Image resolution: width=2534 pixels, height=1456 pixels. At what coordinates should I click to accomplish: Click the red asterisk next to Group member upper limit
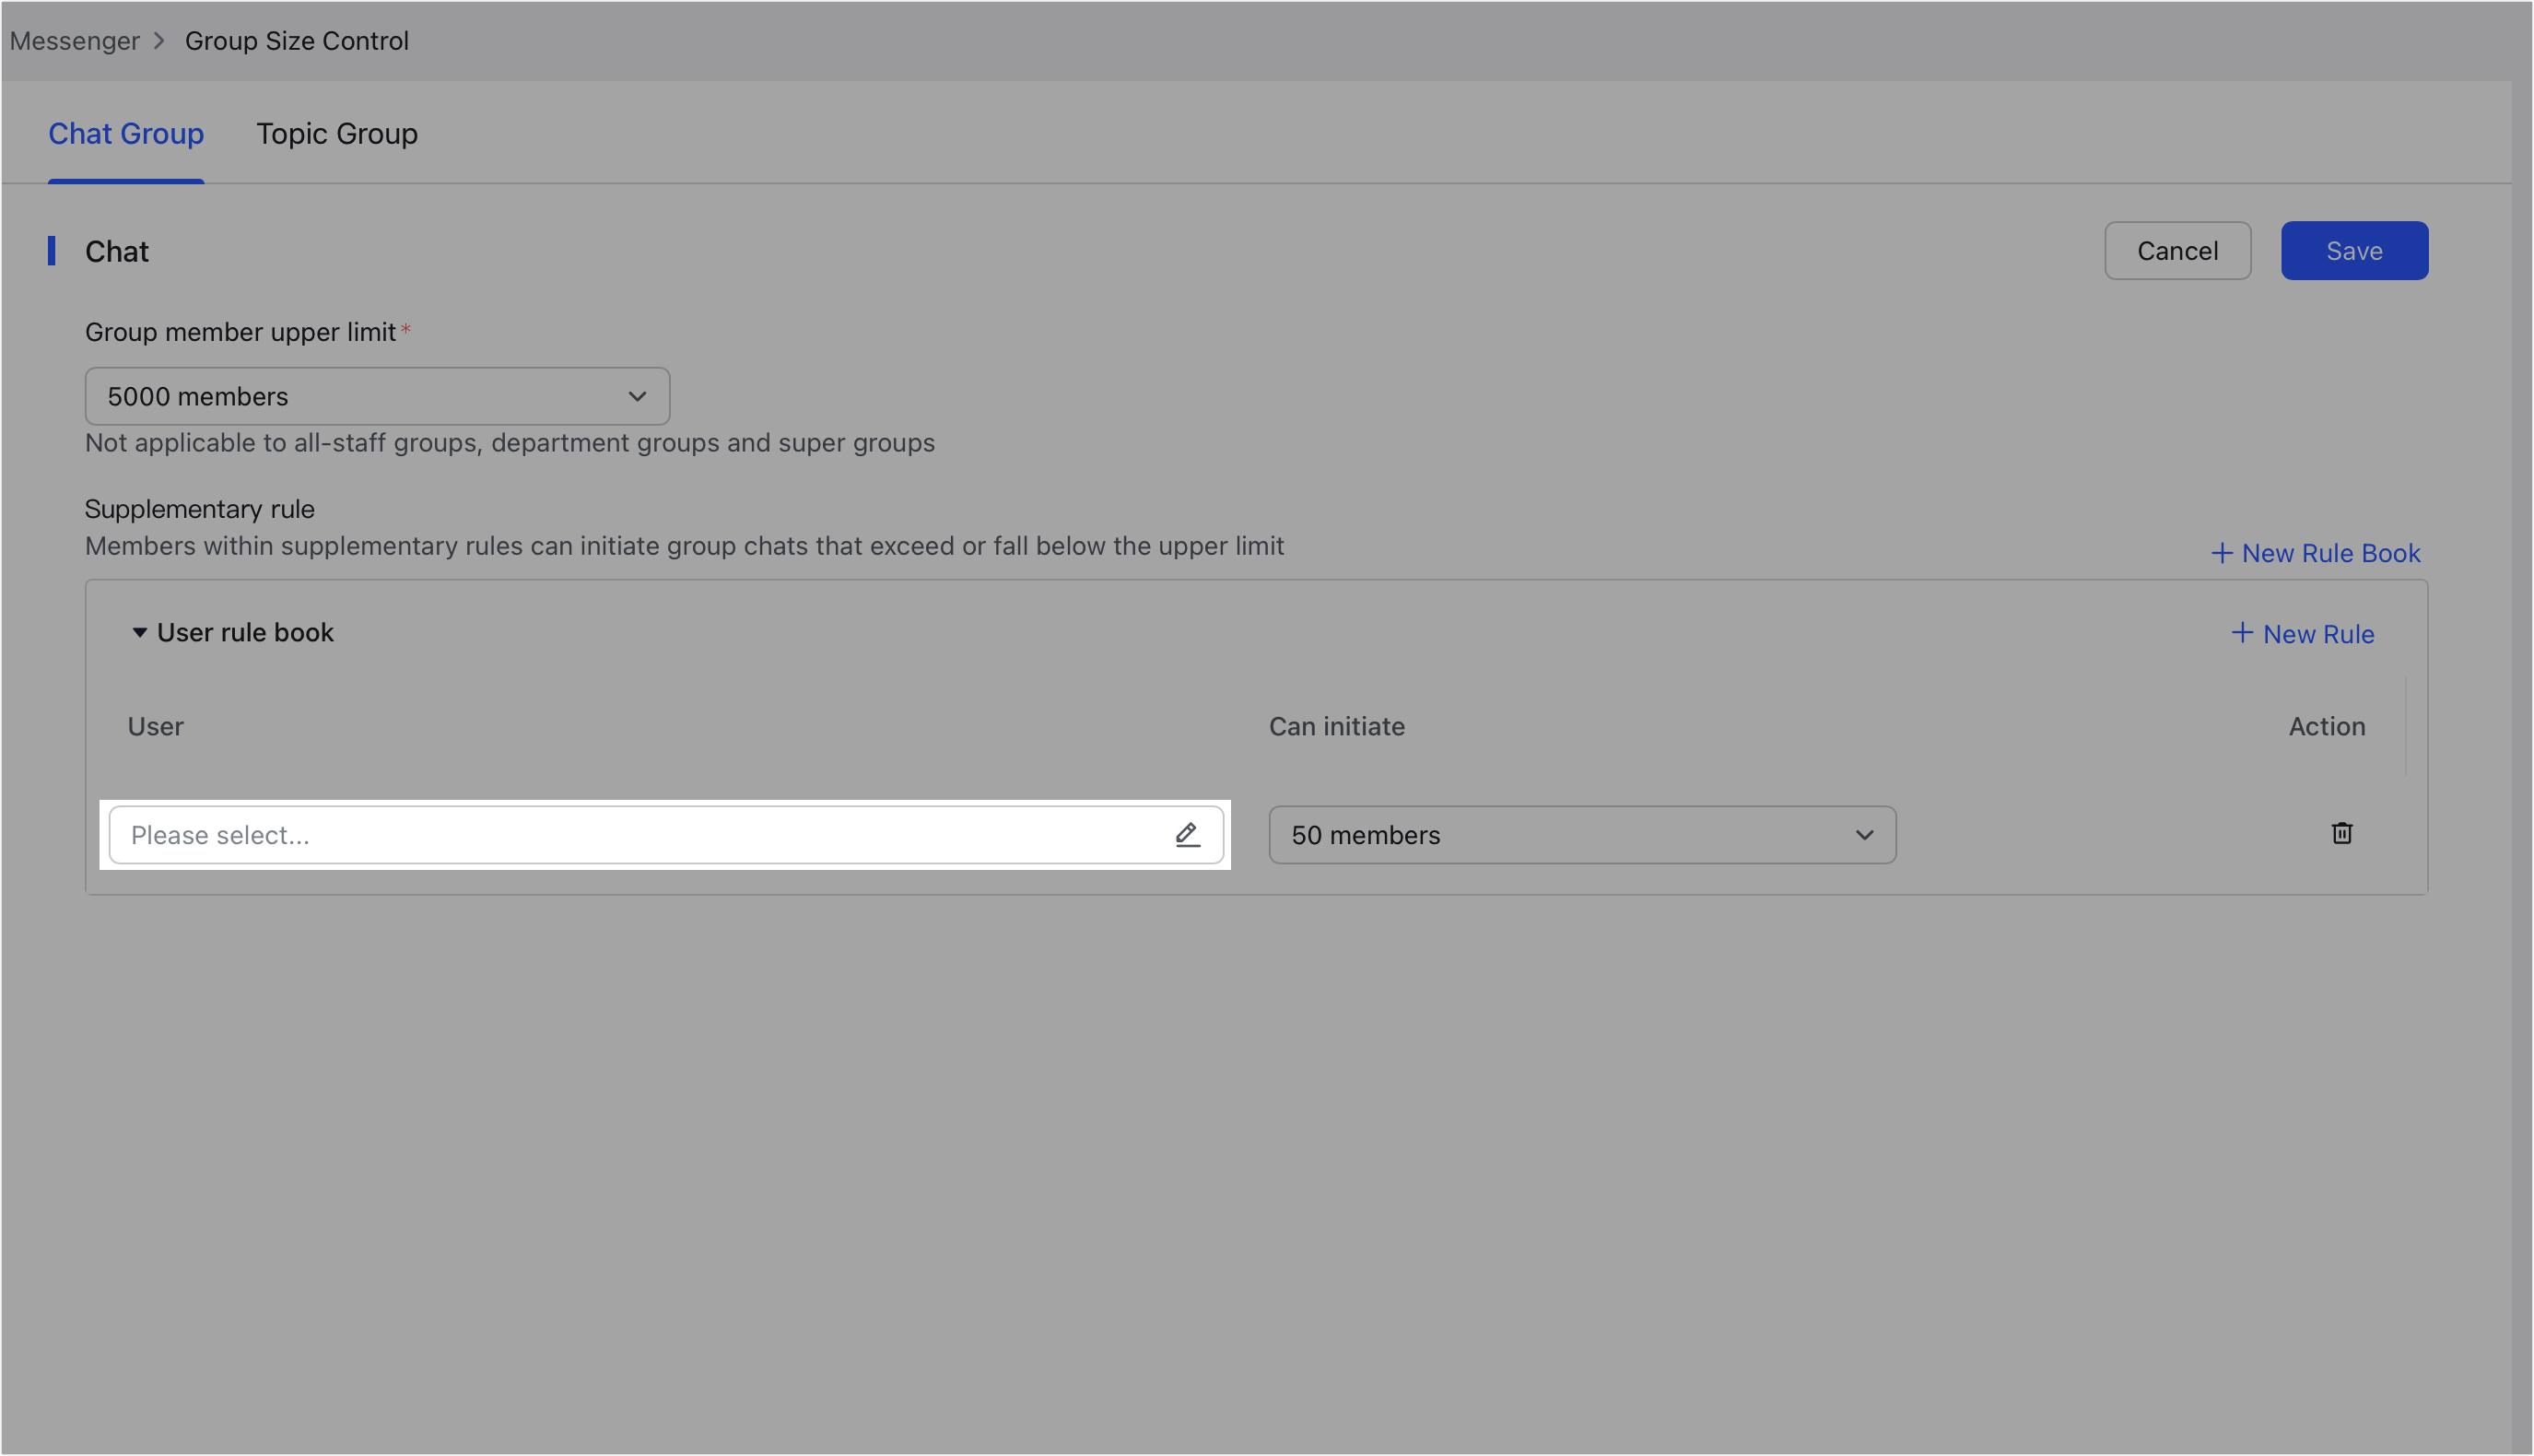coord(405,327)
